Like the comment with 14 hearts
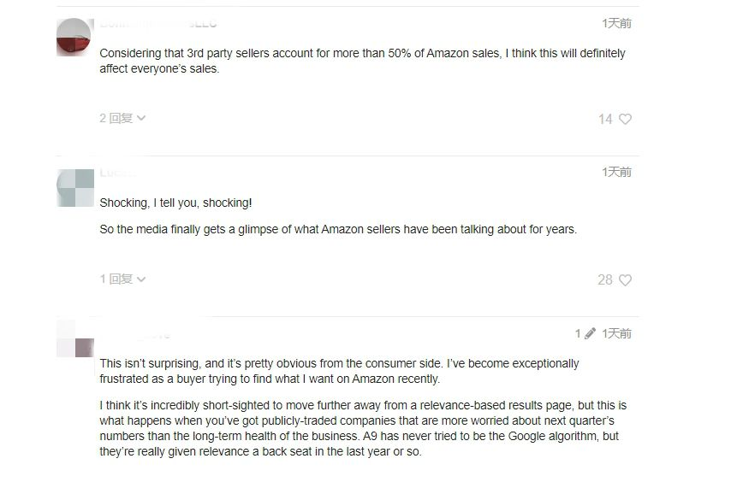Screen dimensions: 731x482 [x=625, y=119]
